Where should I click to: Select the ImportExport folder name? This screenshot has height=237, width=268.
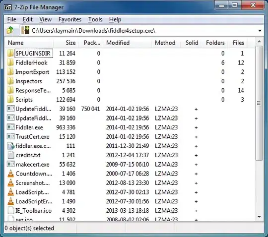click(32, 72)
